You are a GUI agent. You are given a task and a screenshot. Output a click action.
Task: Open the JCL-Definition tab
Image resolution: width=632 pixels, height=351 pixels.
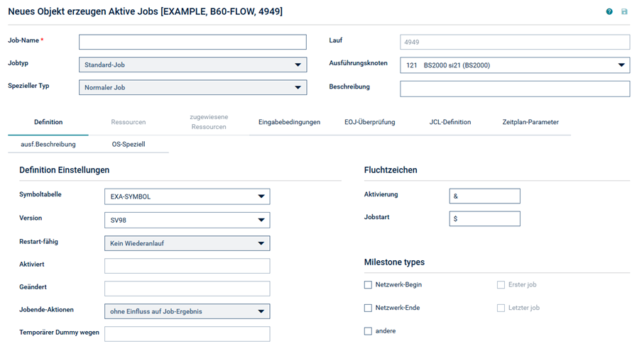click(450, 122)
